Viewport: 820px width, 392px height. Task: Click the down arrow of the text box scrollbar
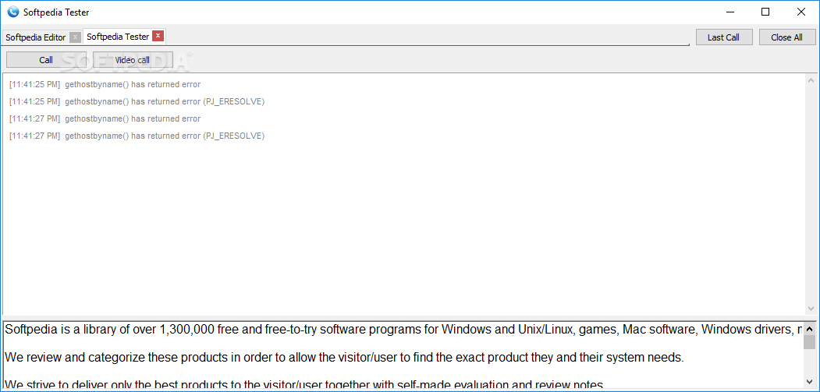[810, 381]
